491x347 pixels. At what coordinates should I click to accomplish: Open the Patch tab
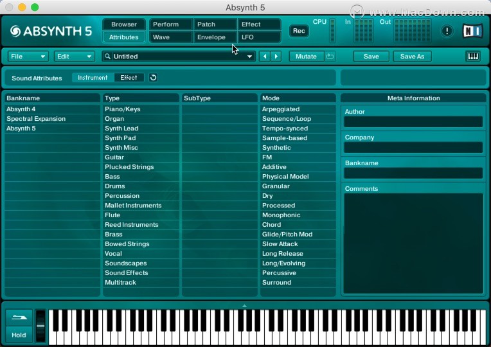(215, 24)
